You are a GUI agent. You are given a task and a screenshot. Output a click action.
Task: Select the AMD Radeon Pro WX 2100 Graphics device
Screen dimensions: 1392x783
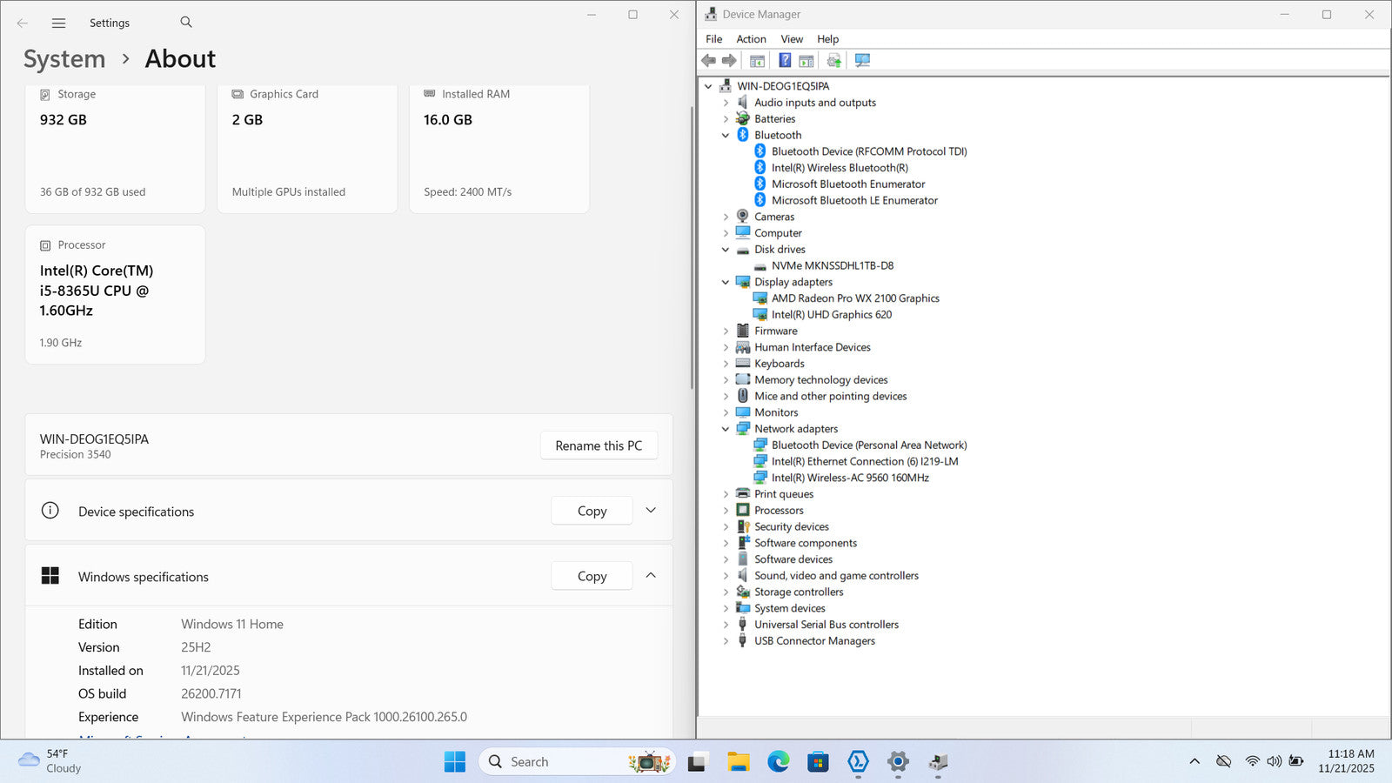point(854,298)
